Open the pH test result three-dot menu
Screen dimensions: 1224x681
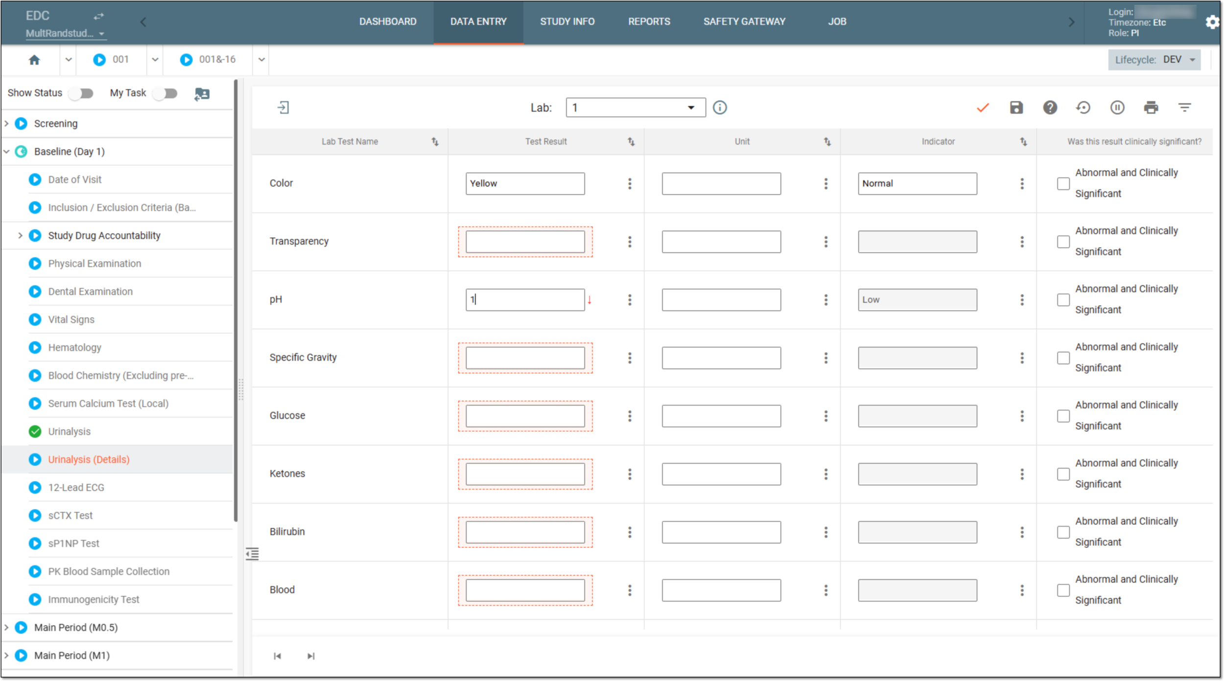tap(630, 300)
